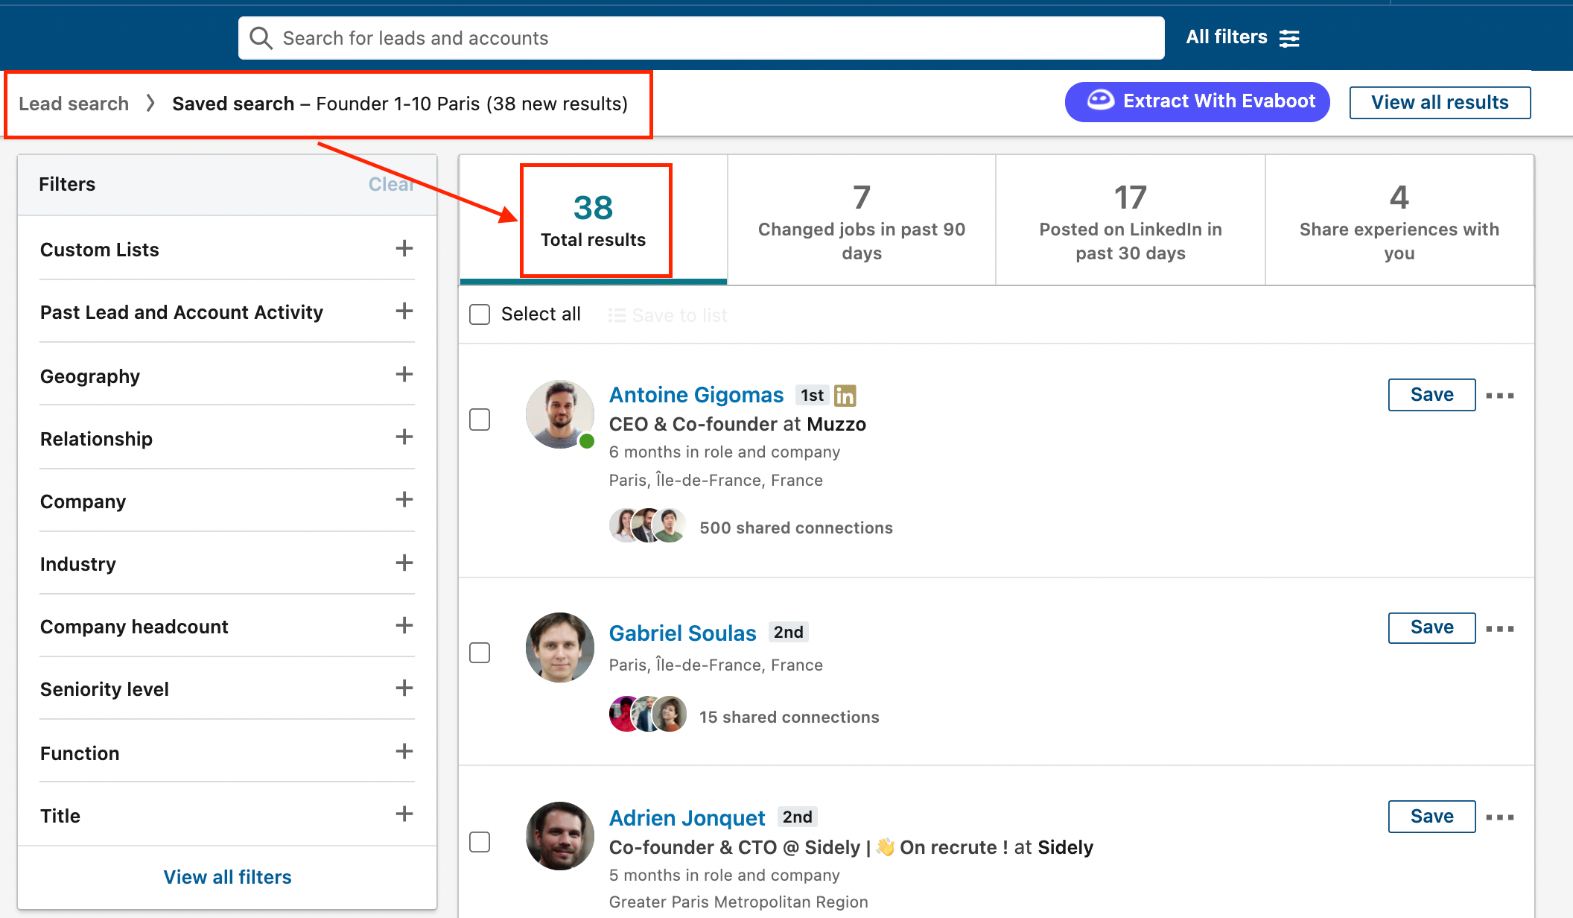The image size is (1573, 918).
Task: View Gabriel's shared connections avatars
Action: coord(648,715)
